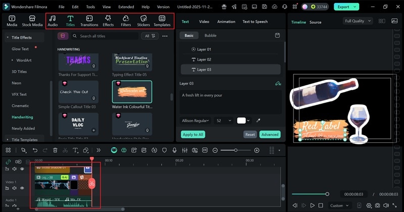Switch to the Animation tab
This screenshot has height=212, width=404.
[x=226, y=22]
